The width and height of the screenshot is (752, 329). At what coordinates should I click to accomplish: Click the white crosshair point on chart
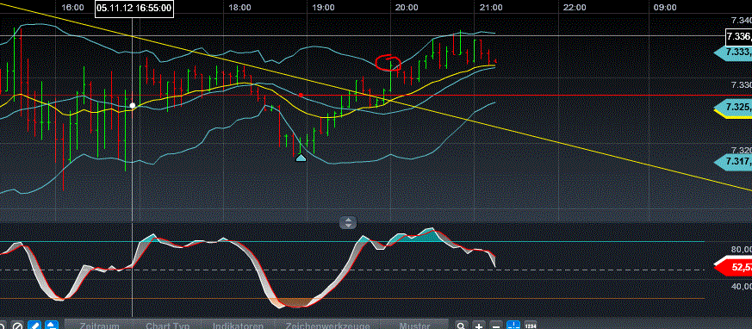coord(133,106)
